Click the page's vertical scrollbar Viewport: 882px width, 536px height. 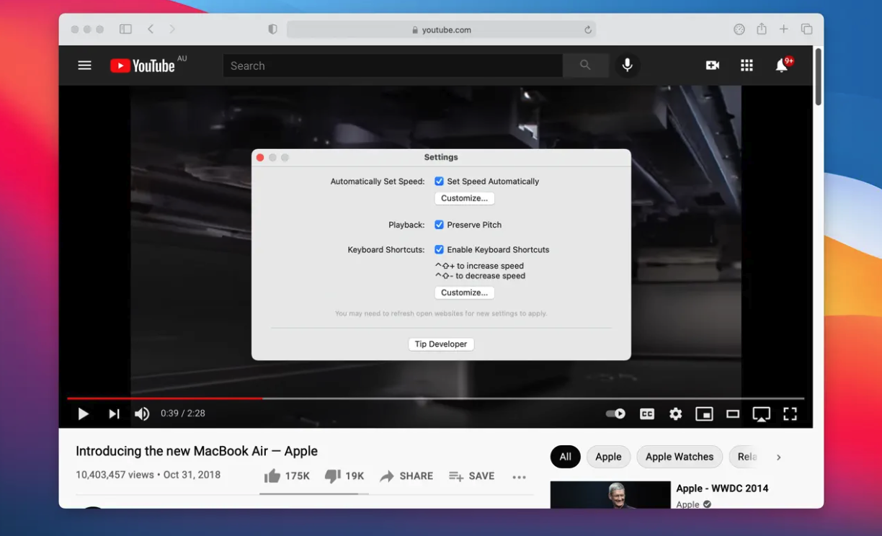tap(818, 76)
